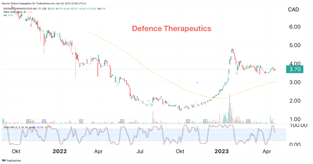This screenshot has height=164, width=313.
Task: Click the close value C3.70
Action: click(74, 9)
